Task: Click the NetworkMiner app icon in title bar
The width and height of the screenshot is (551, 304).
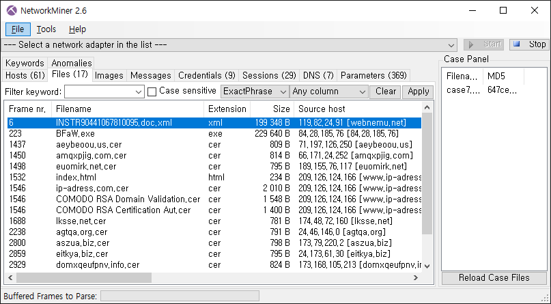Action: tap(11, 10)
